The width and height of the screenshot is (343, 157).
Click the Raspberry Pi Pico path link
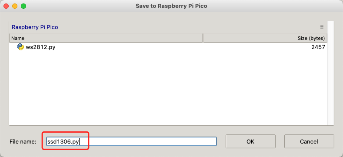pos(35,27)
